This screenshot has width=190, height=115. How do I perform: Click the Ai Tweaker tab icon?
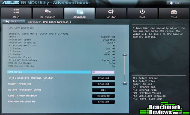(47, 11)
